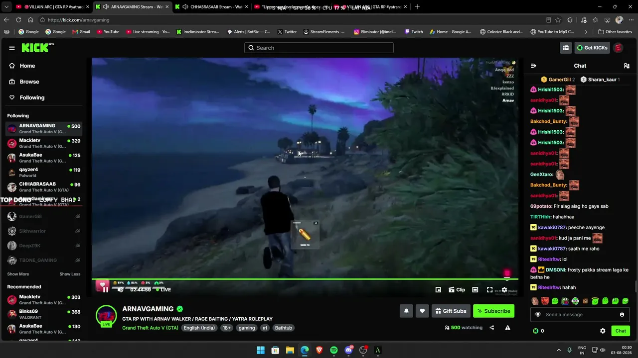Open AsukaBae channel in Following list
This screenshot has width=638, height=358.
pos(44,158)
